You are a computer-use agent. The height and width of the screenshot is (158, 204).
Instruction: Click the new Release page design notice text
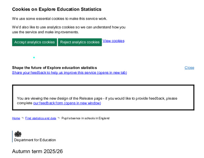pyautogui.click(x=97, y=101)
